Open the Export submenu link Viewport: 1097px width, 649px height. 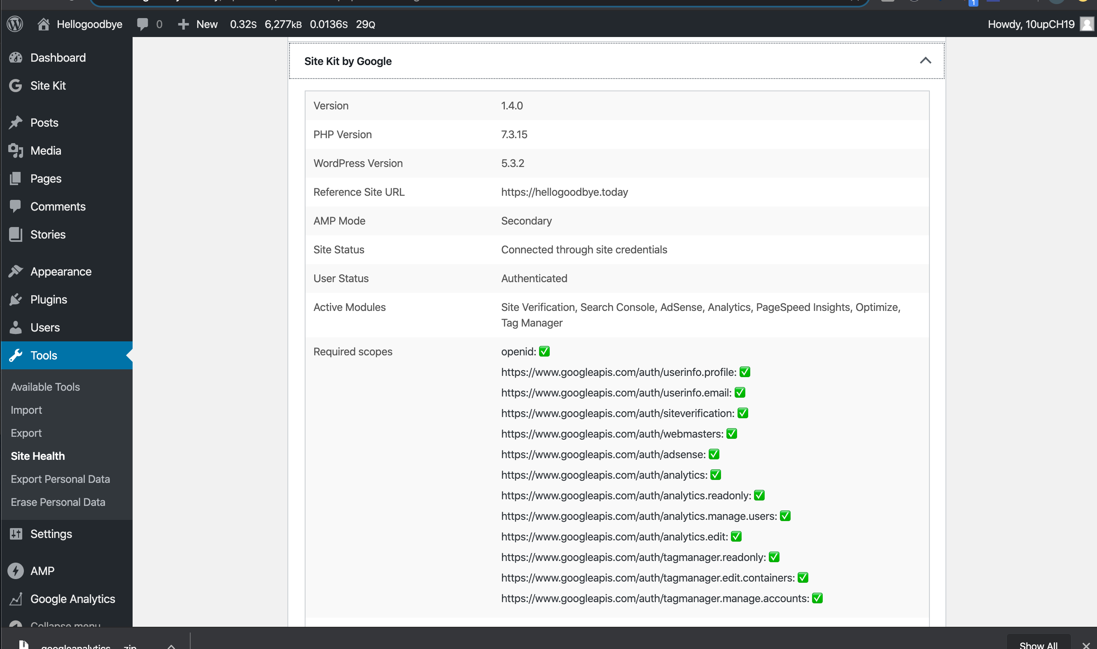pos(26,433)
